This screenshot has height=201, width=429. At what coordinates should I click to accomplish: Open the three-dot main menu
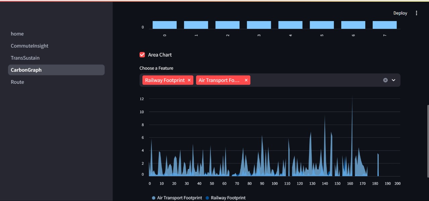pos(417,13)
